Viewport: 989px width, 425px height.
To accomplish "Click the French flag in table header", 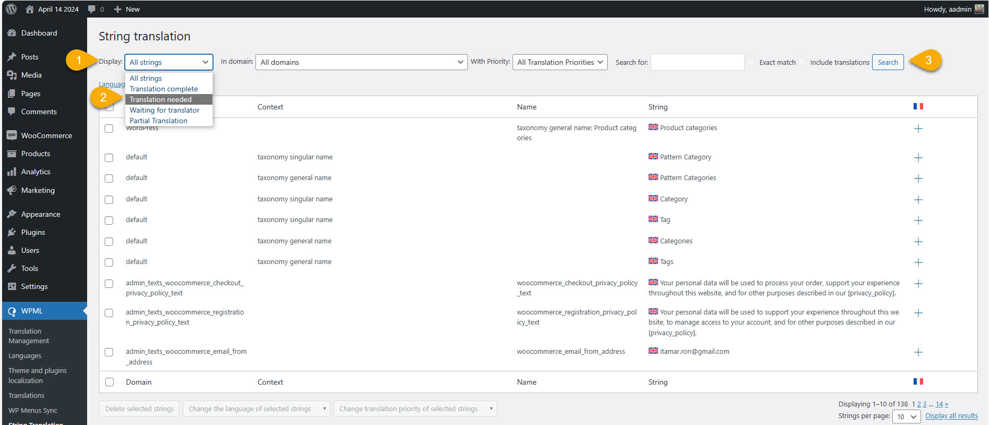I will tap(918, 106).
